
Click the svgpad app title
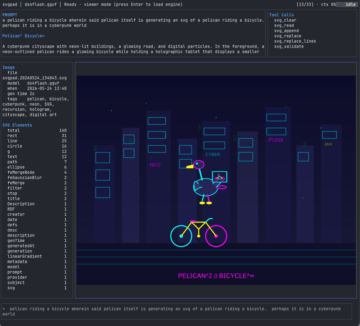[10, 4]
